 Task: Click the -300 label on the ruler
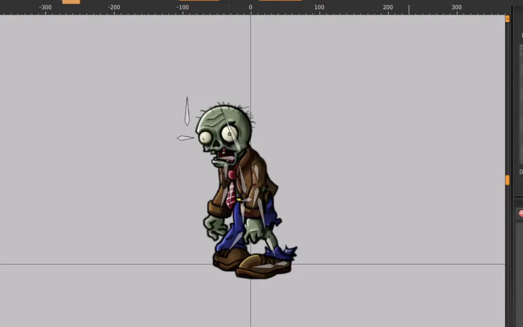click(x=45, y=8)
